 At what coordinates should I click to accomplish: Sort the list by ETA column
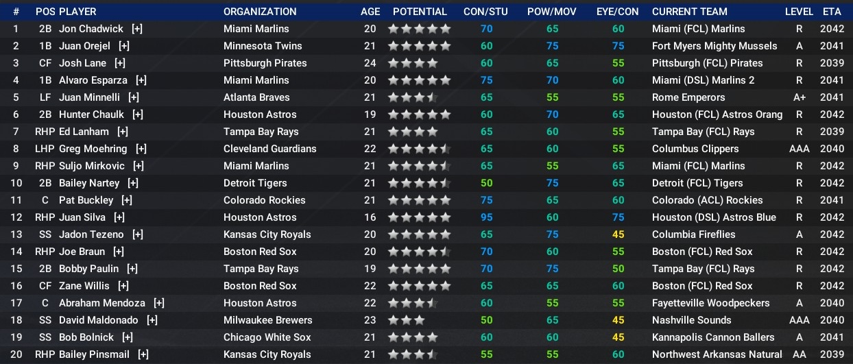pyautogui.click(x=832, y=12)
